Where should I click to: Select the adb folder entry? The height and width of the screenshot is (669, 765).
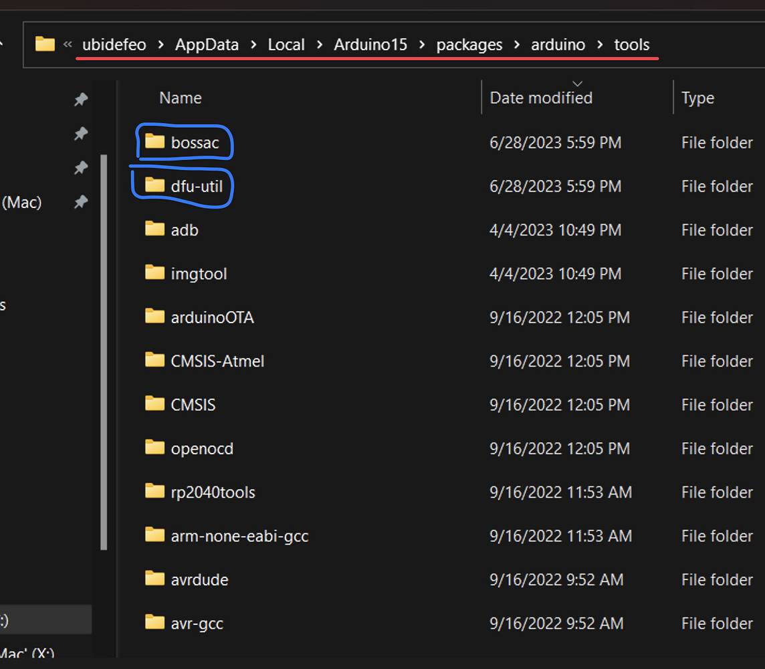185,229
